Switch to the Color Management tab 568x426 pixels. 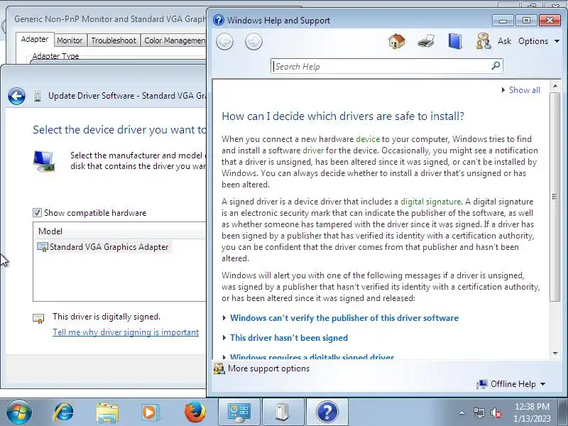[x=174, y=40]
